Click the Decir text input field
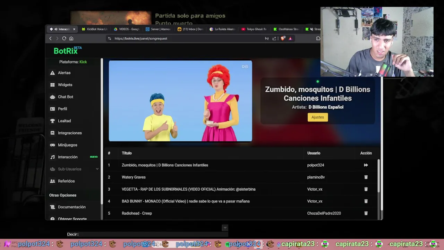The height and width of the screenshot is (250, 444). pos(153,234)
